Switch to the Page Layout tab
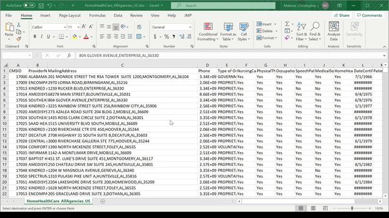 coord(70,15)
